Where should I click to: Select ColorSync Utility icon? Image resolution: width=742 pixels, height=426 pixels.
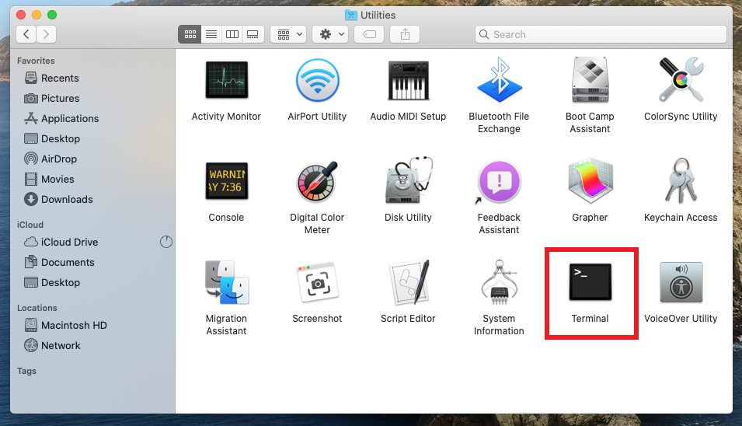[x=681, y=79]
